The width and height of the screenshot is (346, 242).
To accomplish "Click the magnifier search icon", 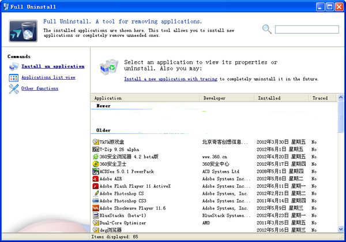I will click(x=267, y=29).
